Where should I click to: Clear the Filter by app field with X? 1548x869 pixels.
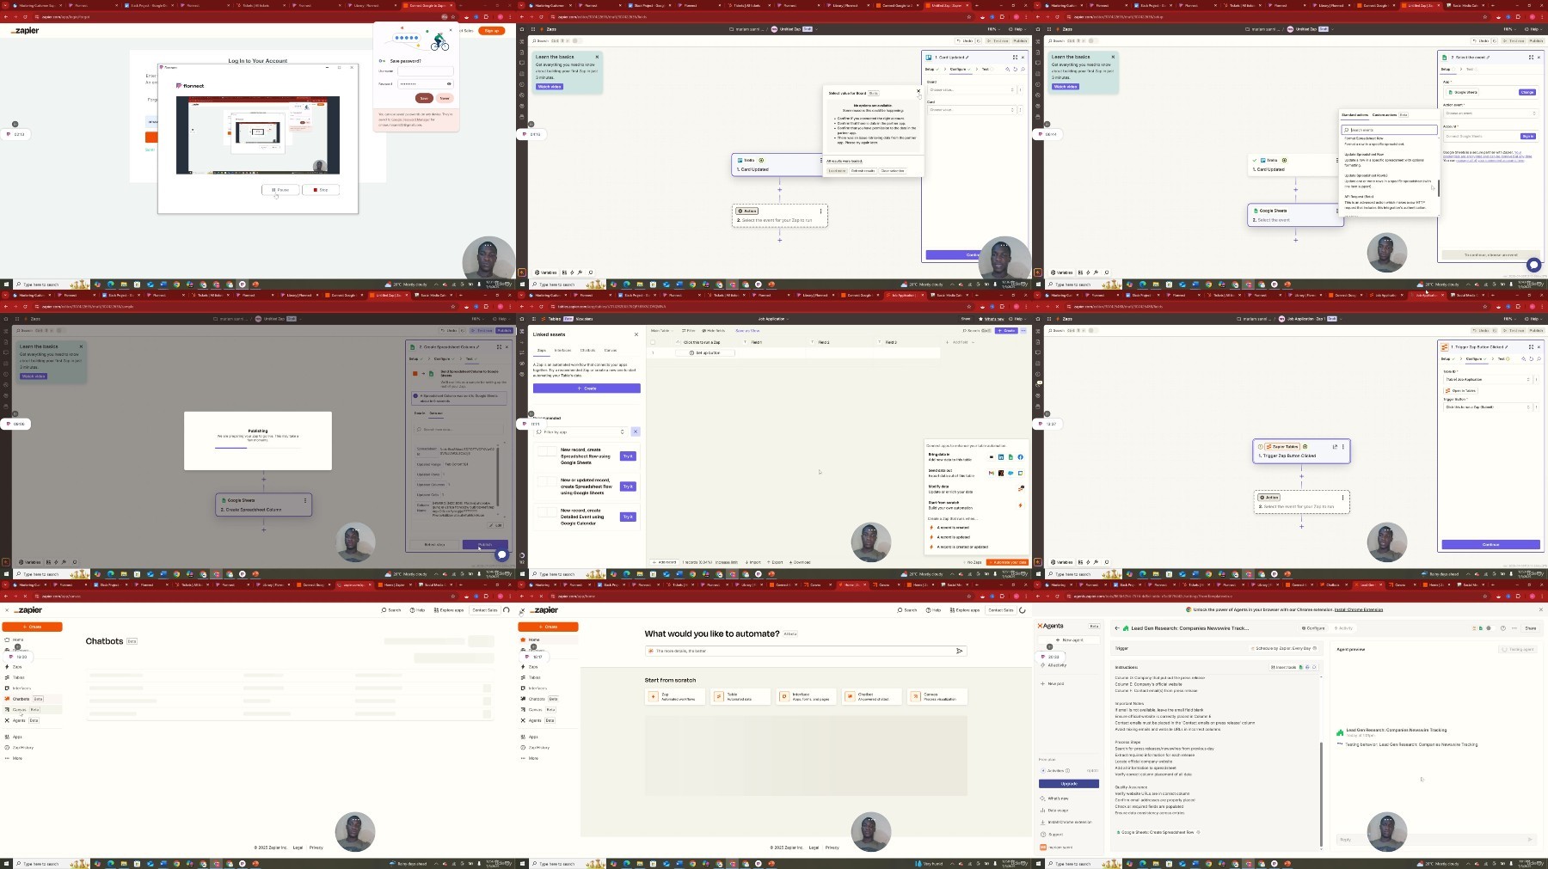(x=636, y=431)
